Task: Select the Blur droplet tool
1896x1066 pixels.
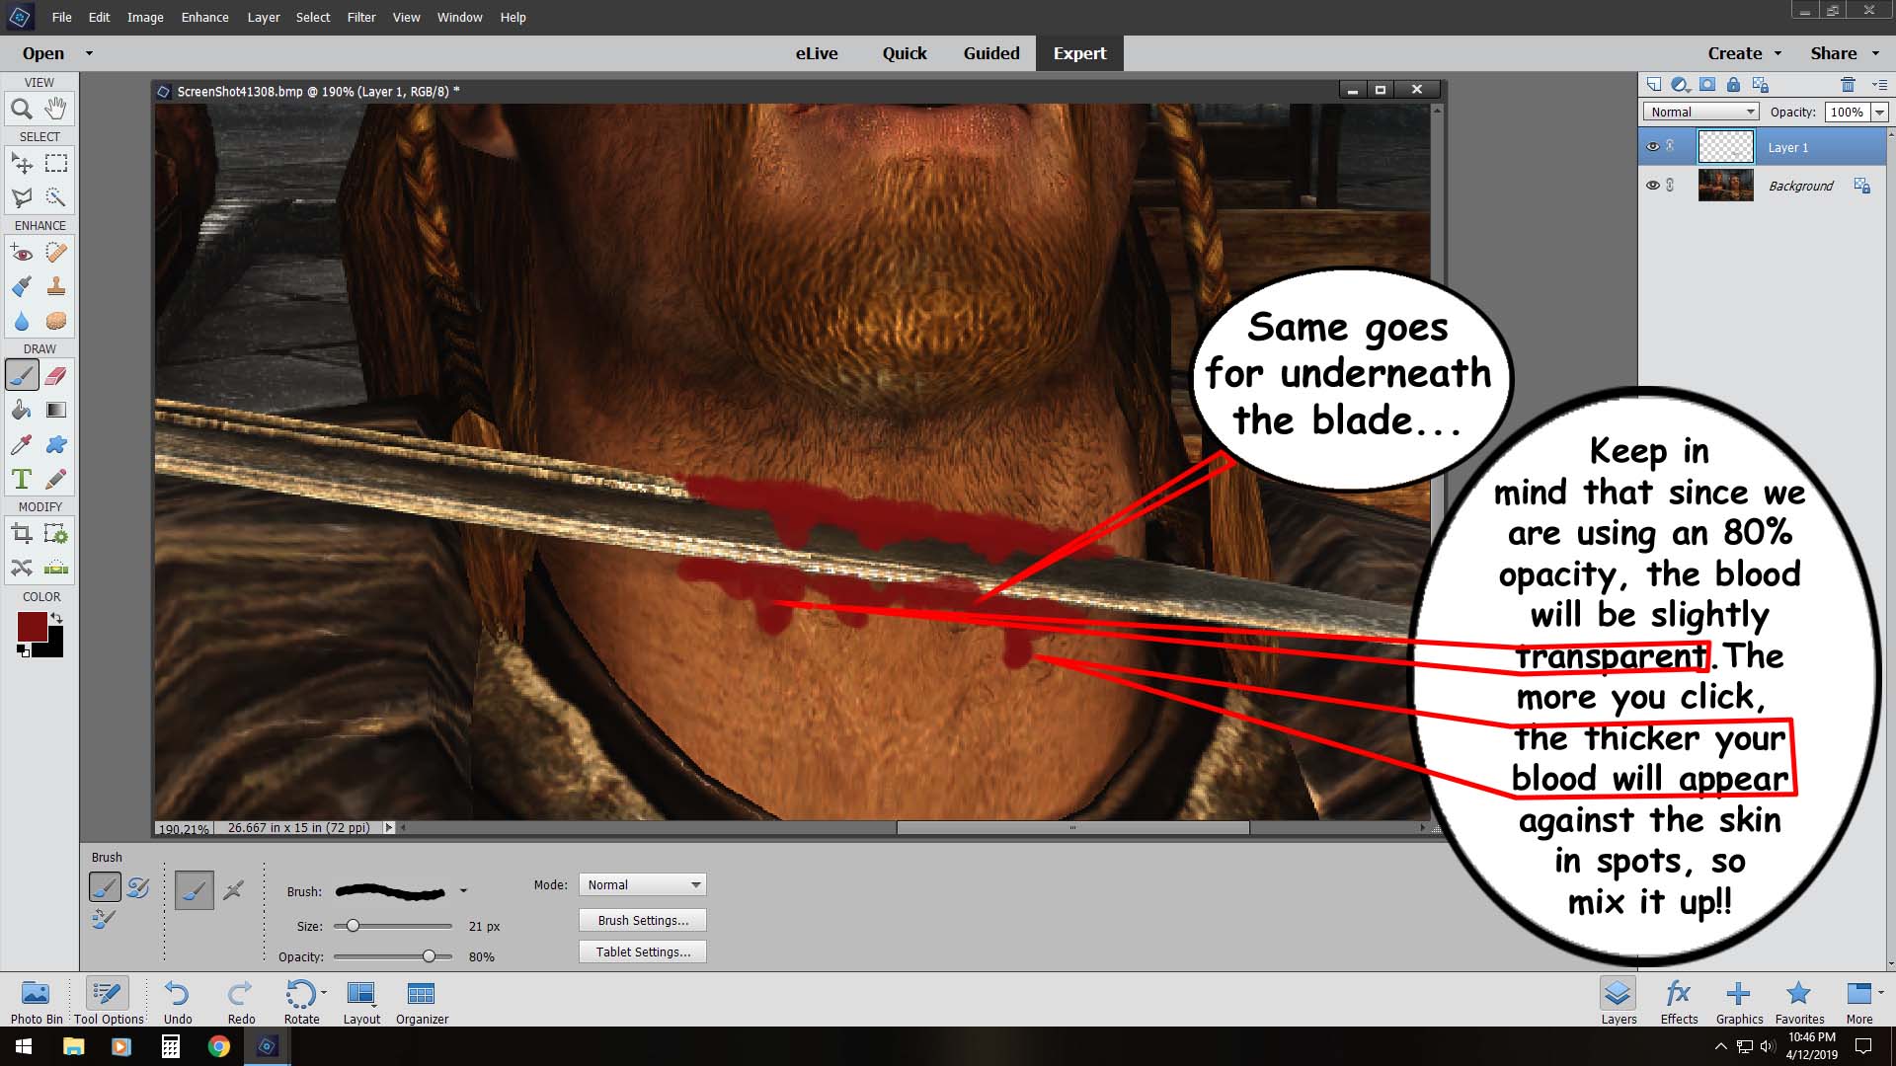Action: (22, 322)
